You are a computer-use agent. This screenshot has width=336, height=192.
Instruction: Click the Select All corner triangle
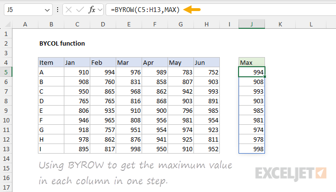pos(8,24)
